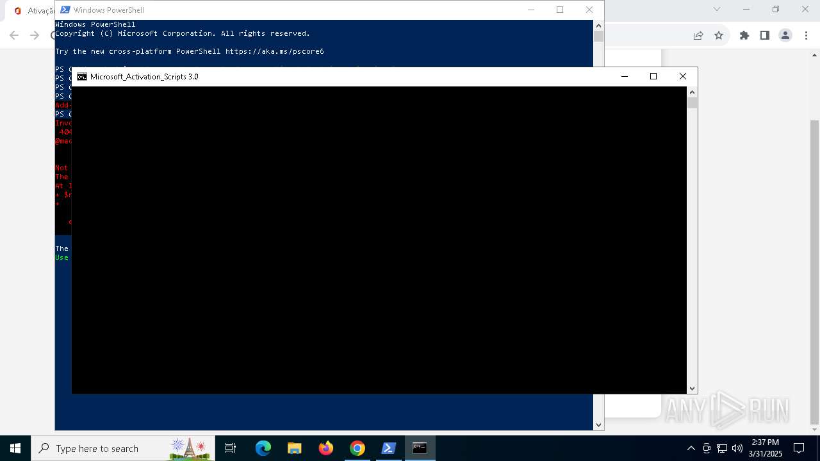Open the Chrome three-dot menu
The image size is (820, 461).
[806, 35]
